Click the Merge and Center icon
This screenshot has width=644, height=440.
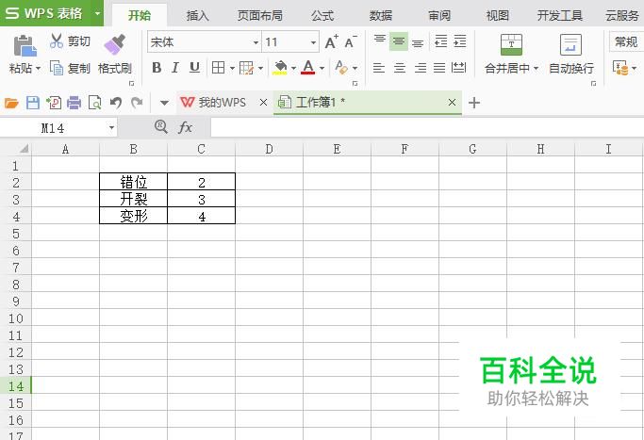tap(511, 44)
